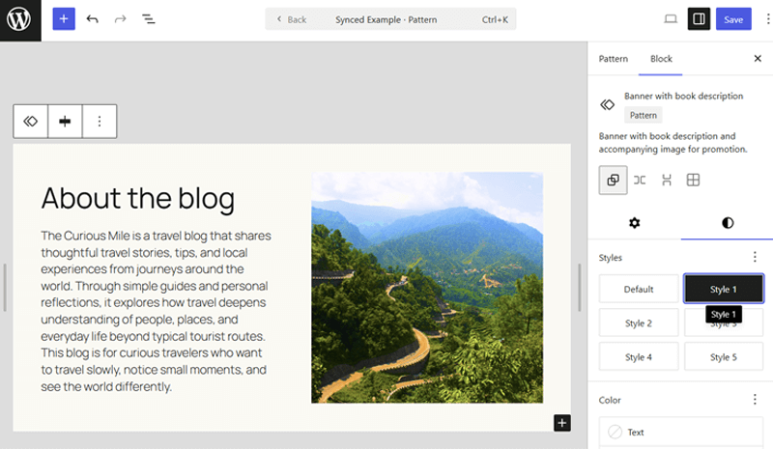Image resolution: width=773 pixels, height=449 pixels.
Task: Choose the Style 4 variation
Action: click(x=639, y=357)
